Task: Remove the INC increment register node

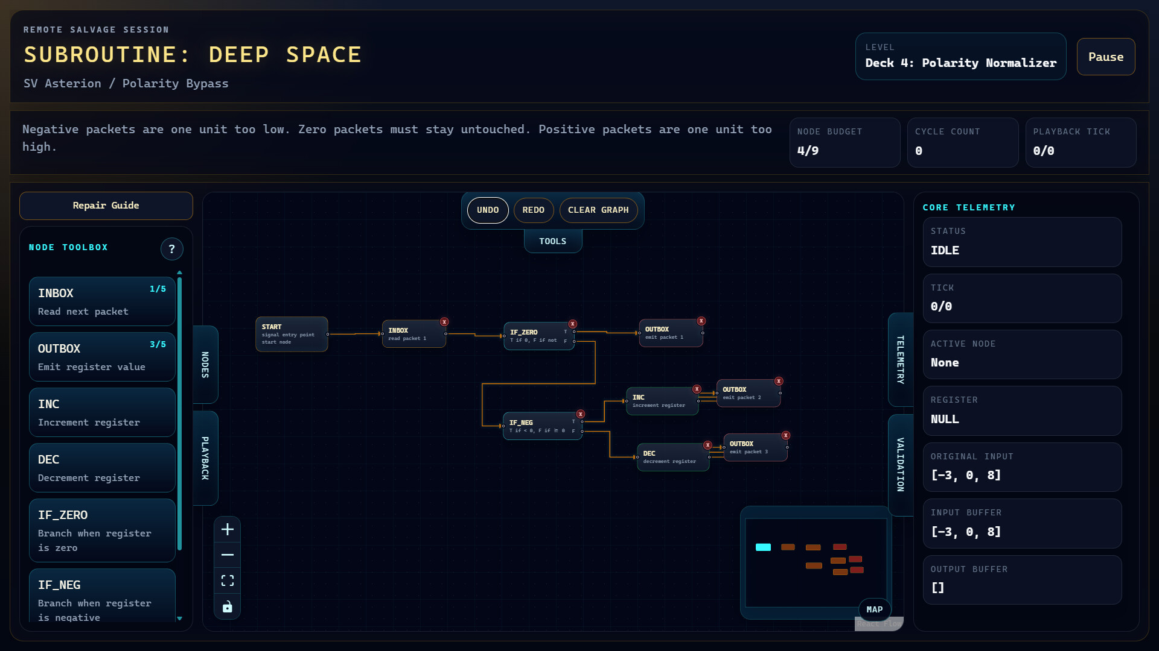Action: point(697,389)
